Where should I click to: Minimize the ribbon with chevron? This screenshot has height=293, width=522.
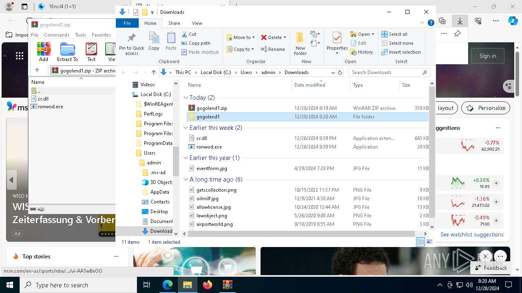[x=422, y=23]
